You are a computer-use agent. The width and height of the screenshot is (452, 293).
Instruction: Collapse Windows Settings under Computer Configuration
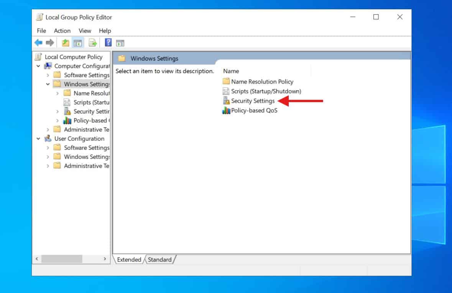(48, 84)
